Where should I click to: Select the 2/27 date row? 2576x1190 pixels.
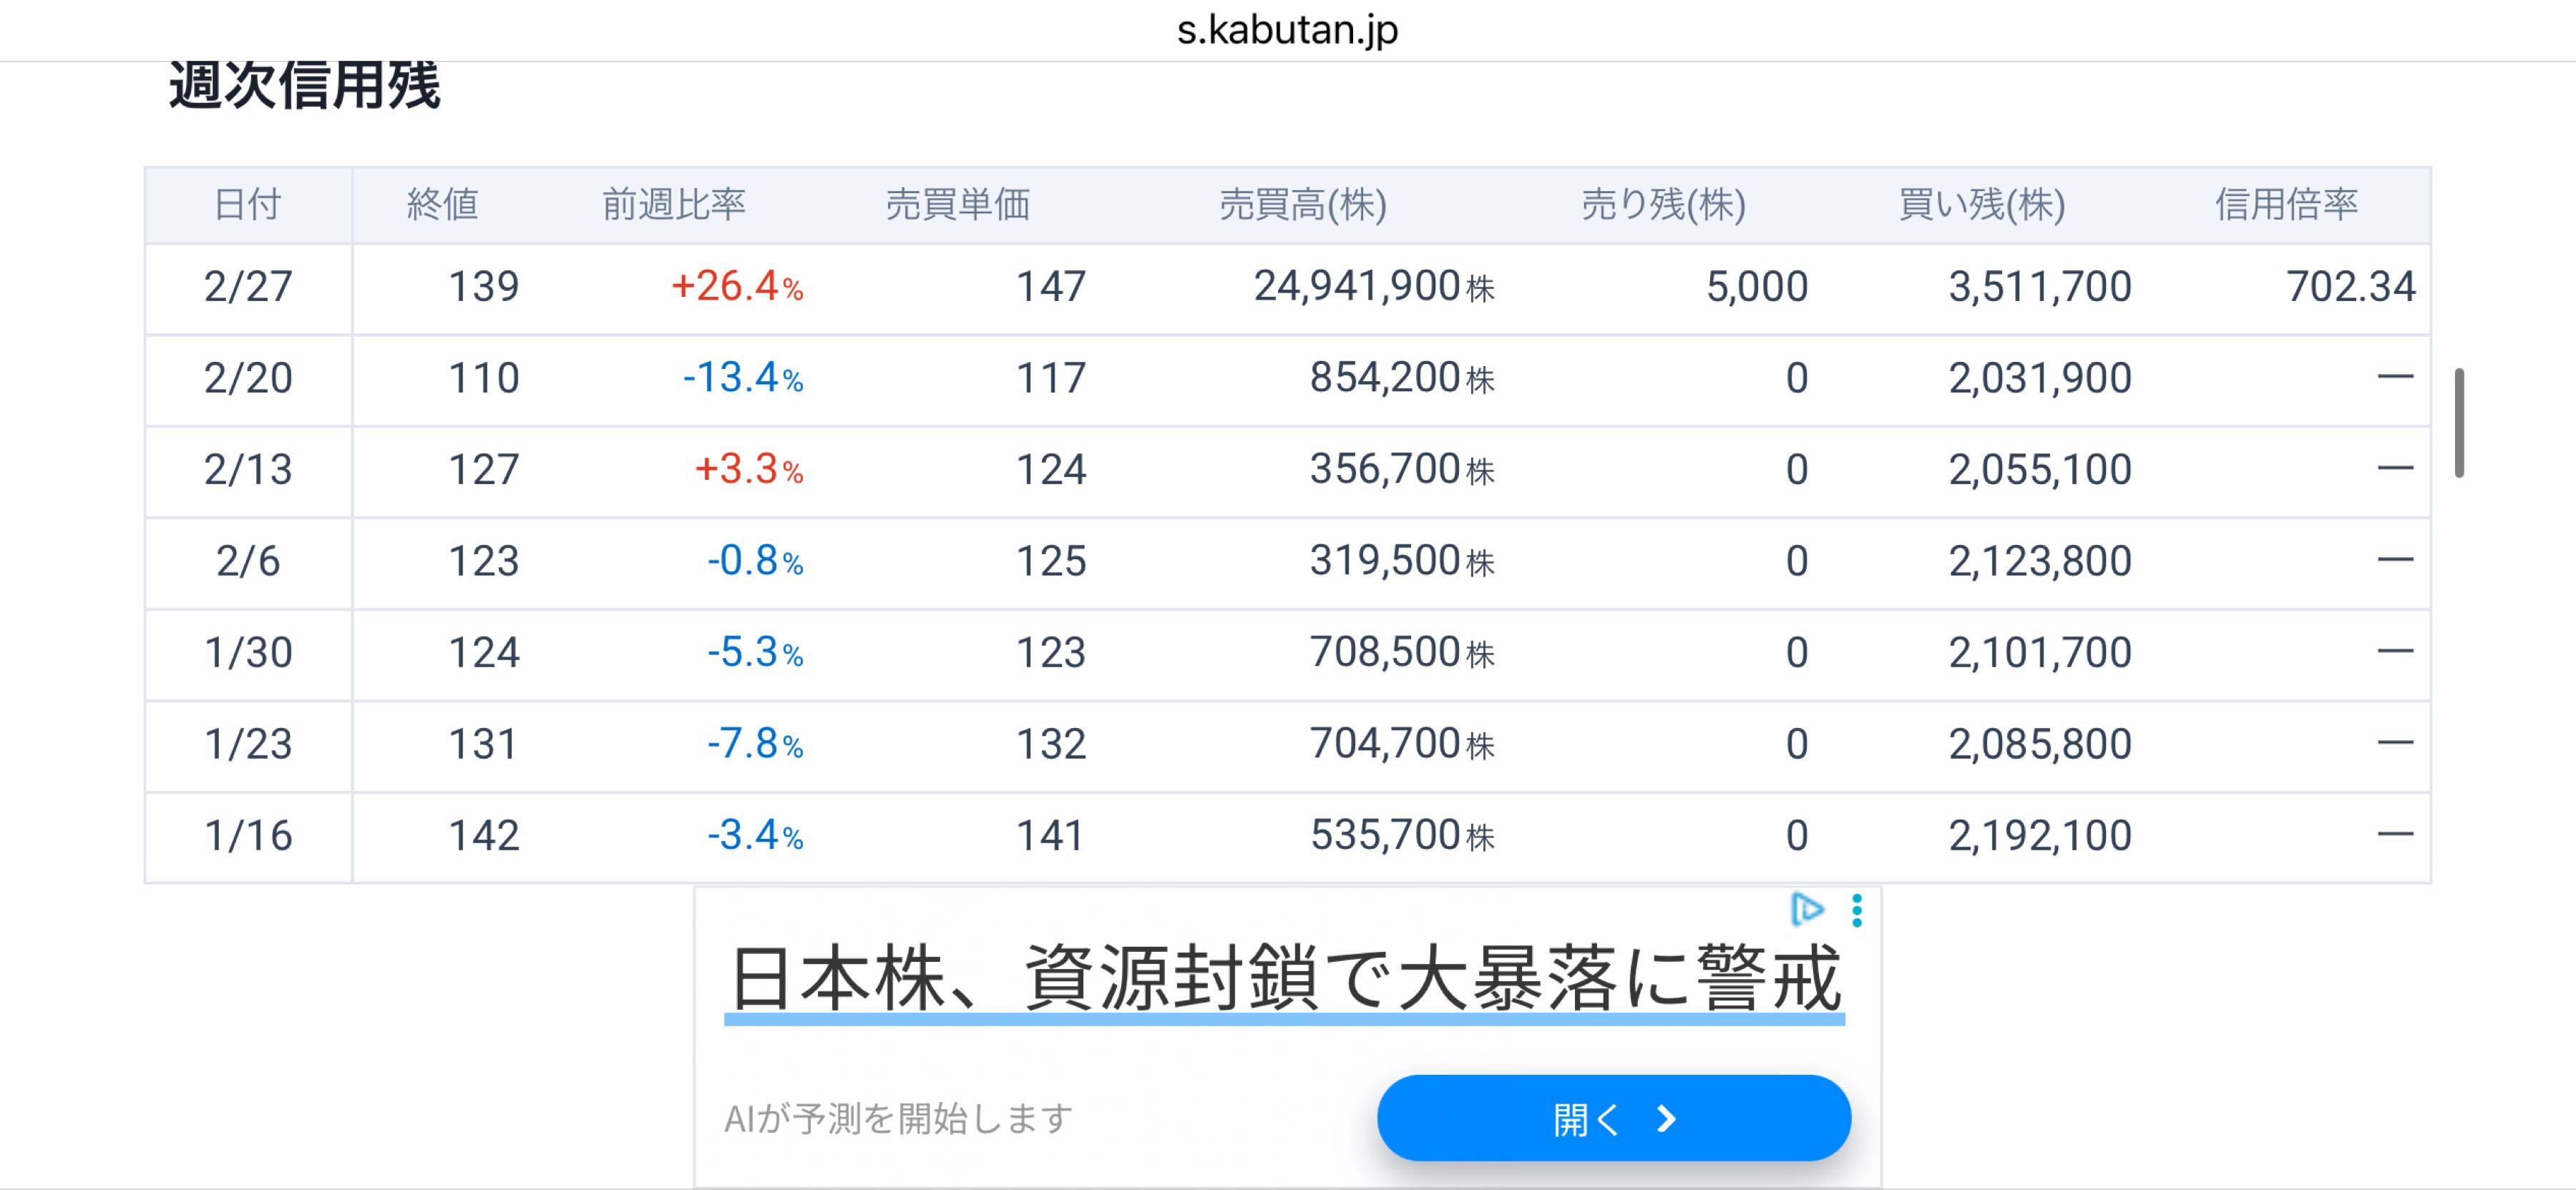click(x=248, y=287)
